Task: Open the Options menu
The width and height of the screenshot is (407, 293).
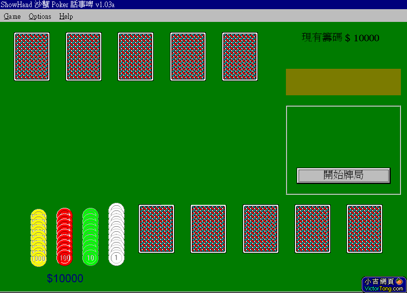Action: coord(40,16)
